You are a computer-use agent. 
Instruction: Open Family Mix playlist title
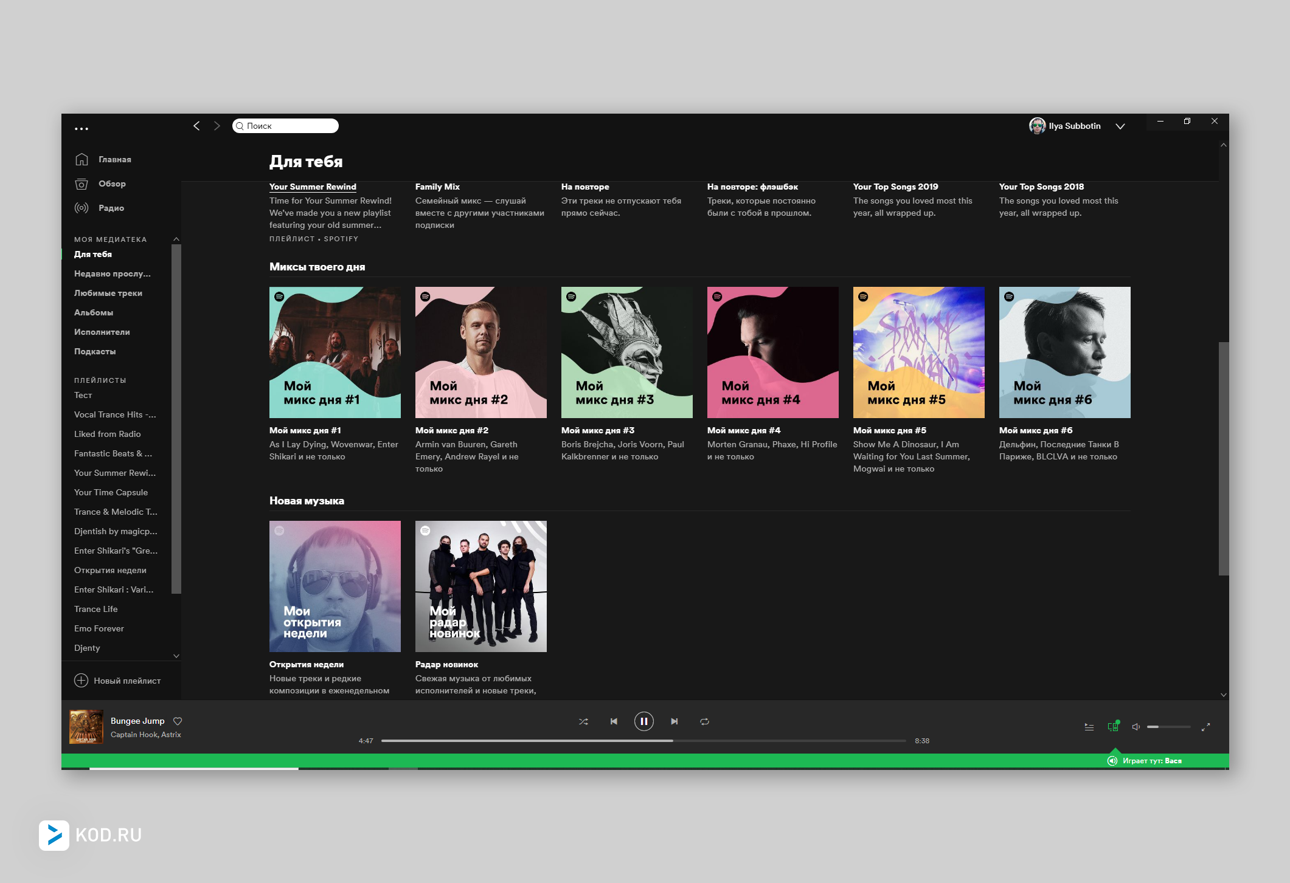pos(437,187)
